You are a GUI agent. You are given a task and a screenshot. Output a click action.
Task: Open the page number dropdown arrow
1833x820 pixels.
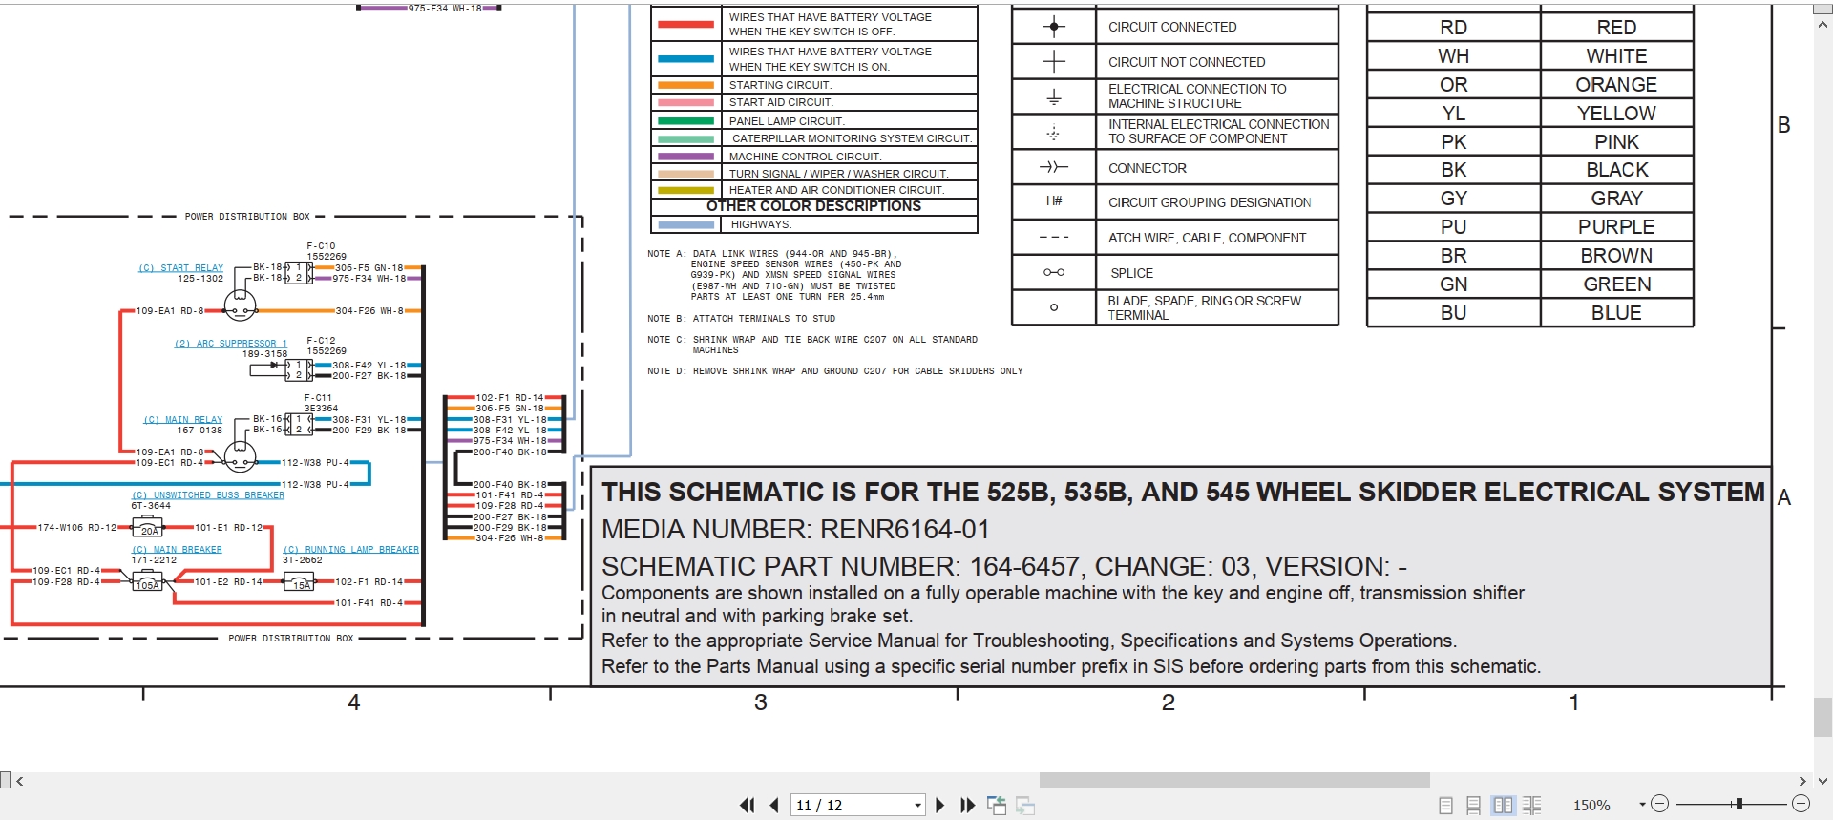[x=918, y=805]
